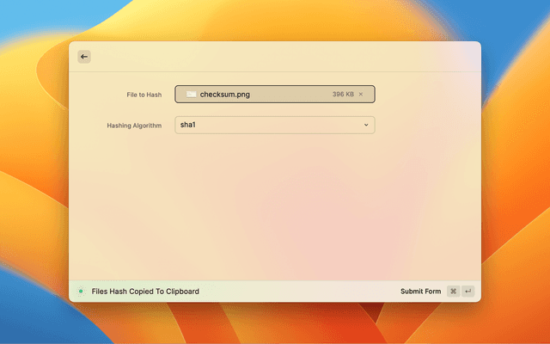550x344 pixels.
Task: Click the window's top navigation bar
Action: point(275,57)
